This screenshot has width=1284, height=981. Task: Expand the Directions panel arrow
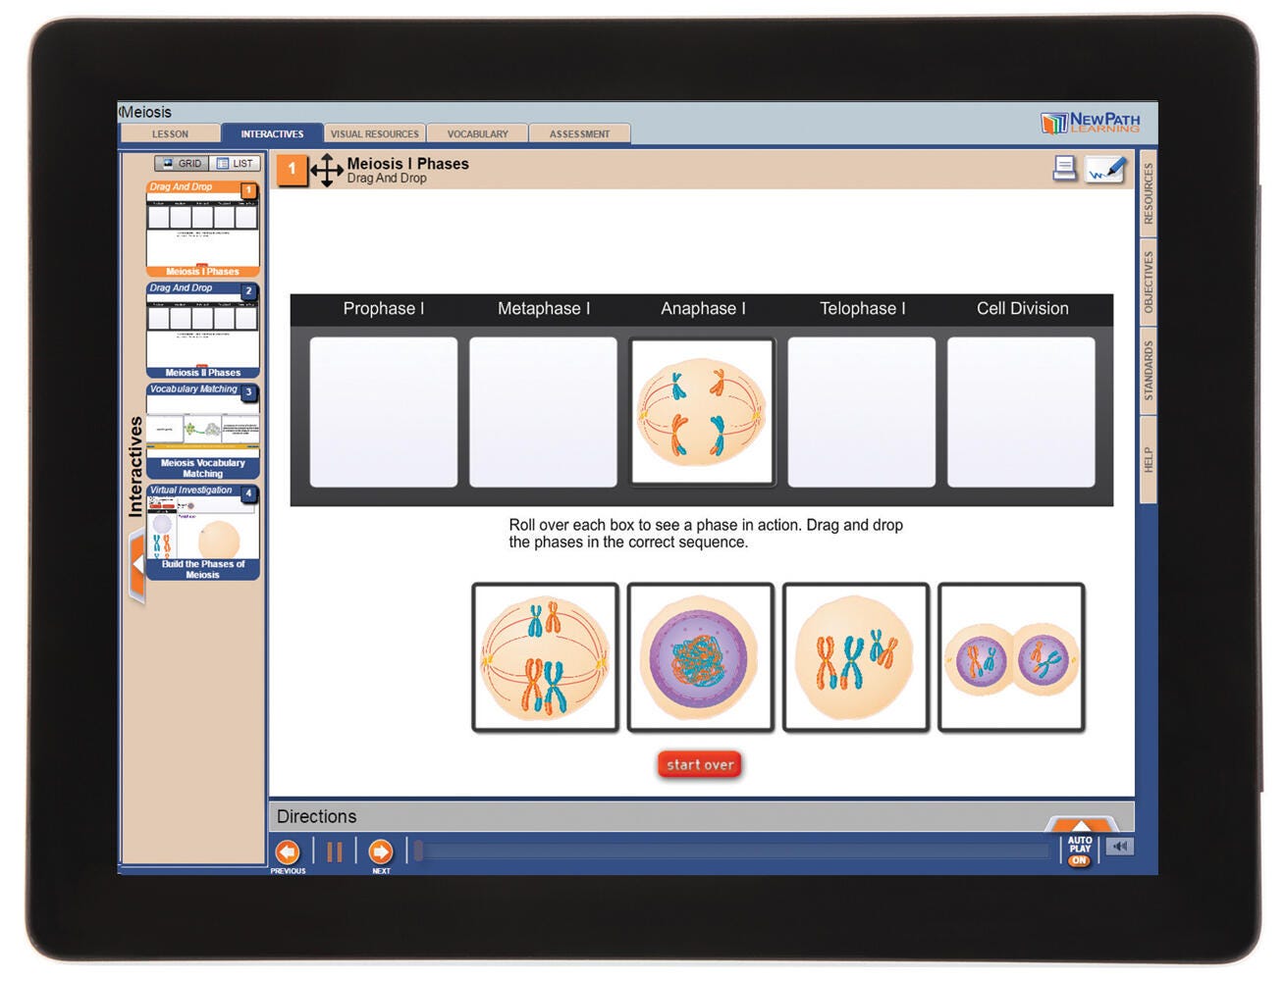pos(1081,824)
